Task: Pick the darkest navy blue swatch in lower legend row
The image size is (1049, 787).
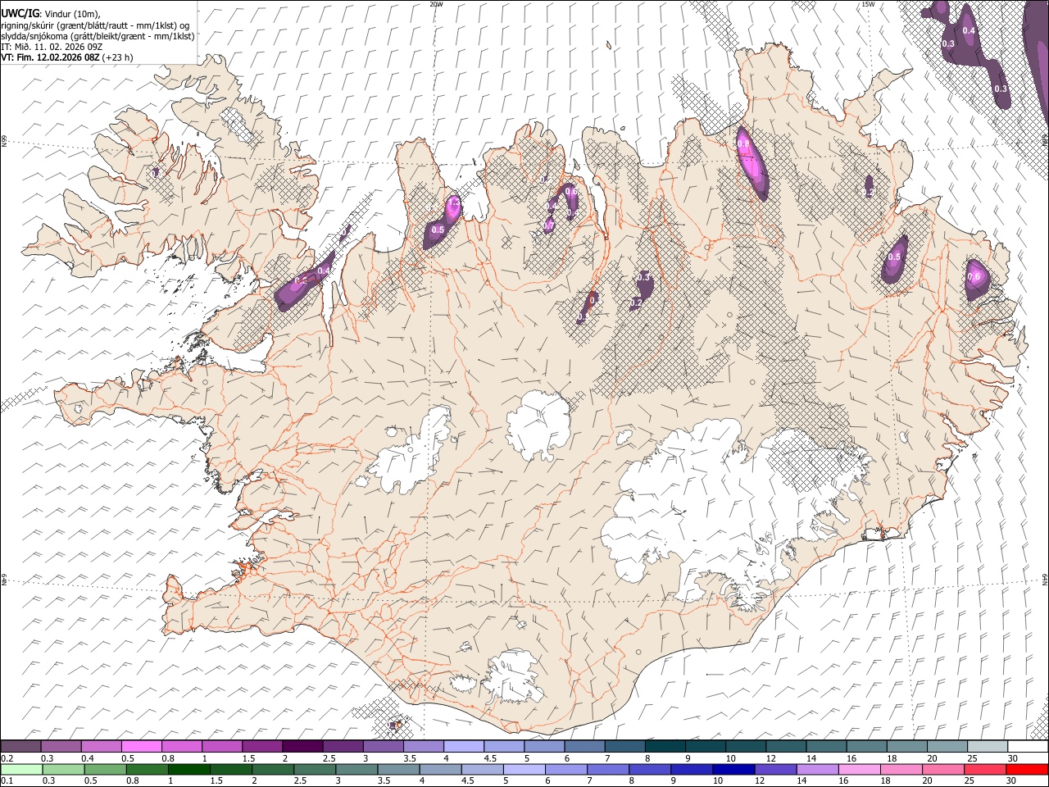Action: pyautogui.click(x=733, y=770)
